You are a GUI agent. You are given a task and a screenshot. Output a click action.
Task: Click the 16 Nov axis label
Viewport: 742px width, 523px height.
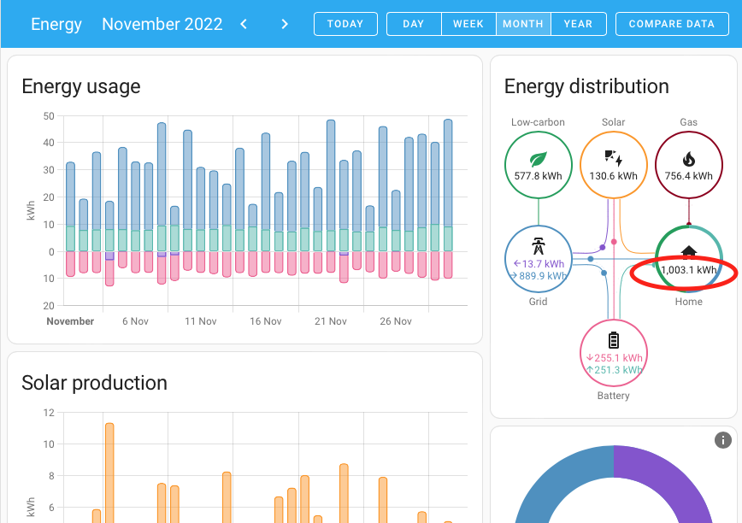(x=266, y=321)
